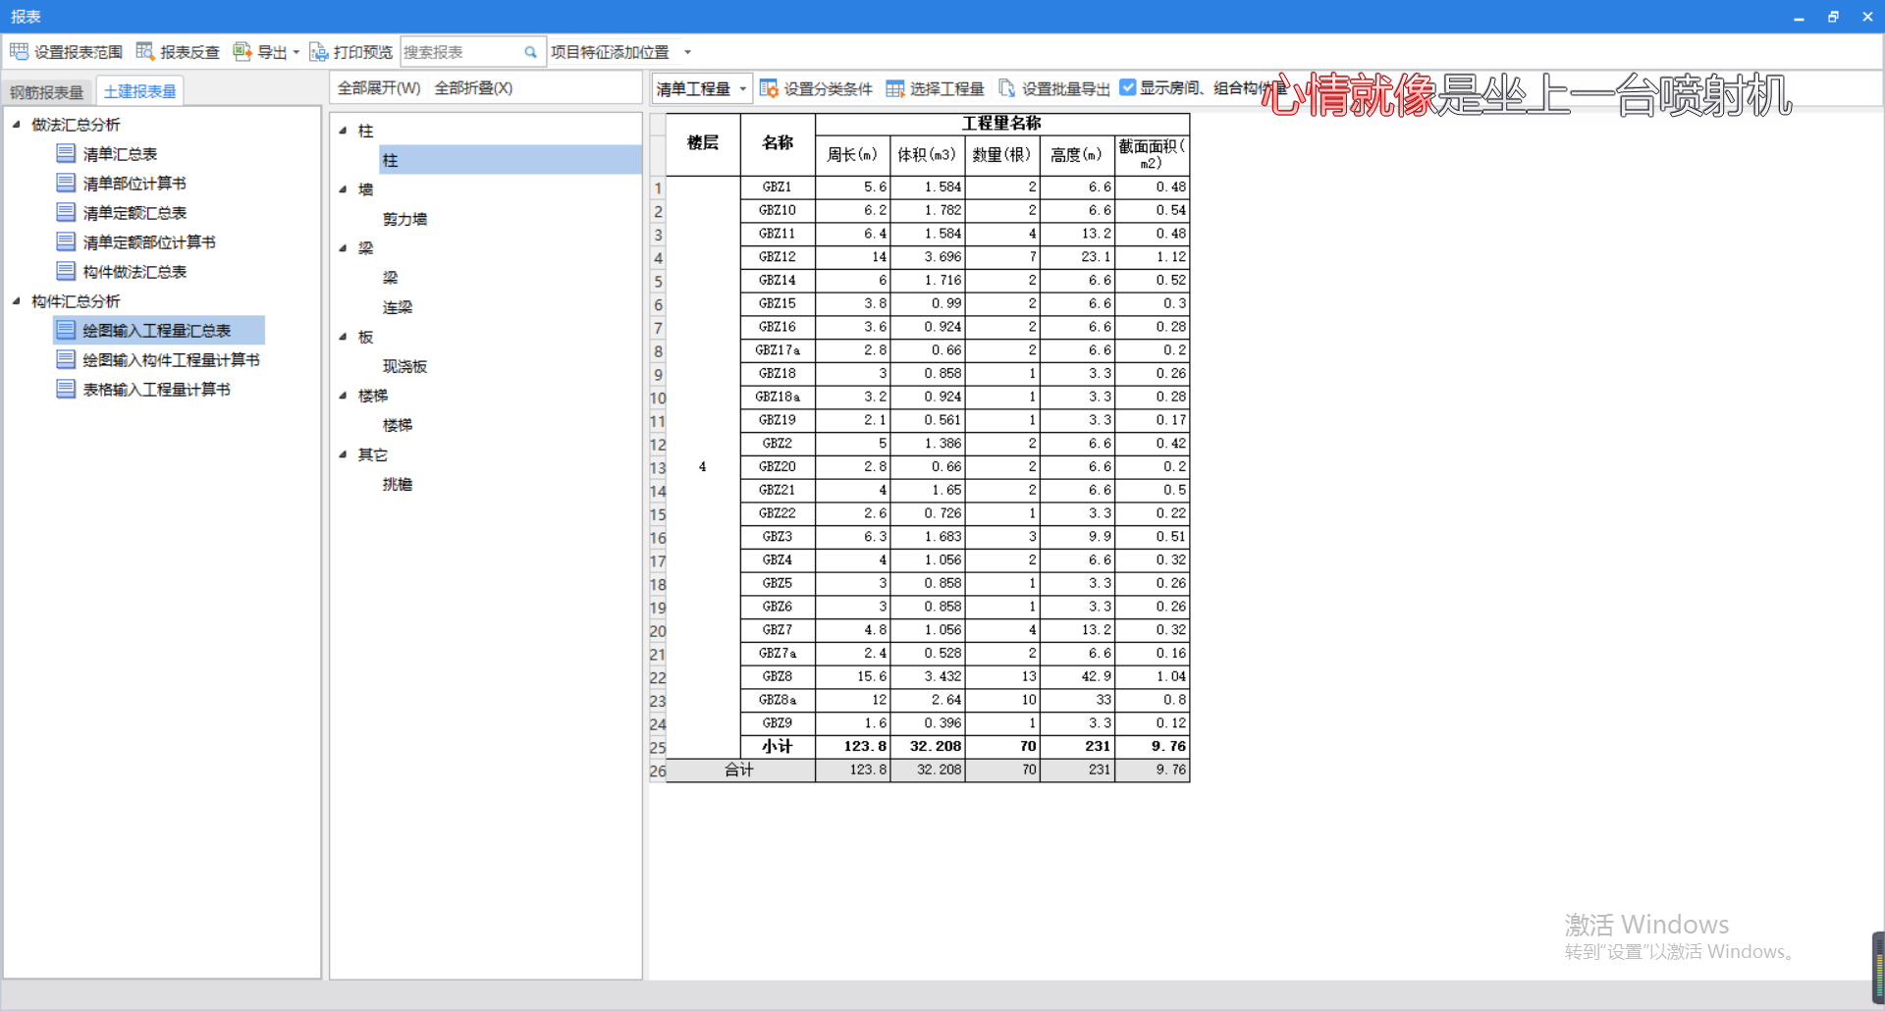Click the 绘图输入构件工程量计算书 report icon
The width and height of the screenshot is (1885, 1011).
pos(66,359)
